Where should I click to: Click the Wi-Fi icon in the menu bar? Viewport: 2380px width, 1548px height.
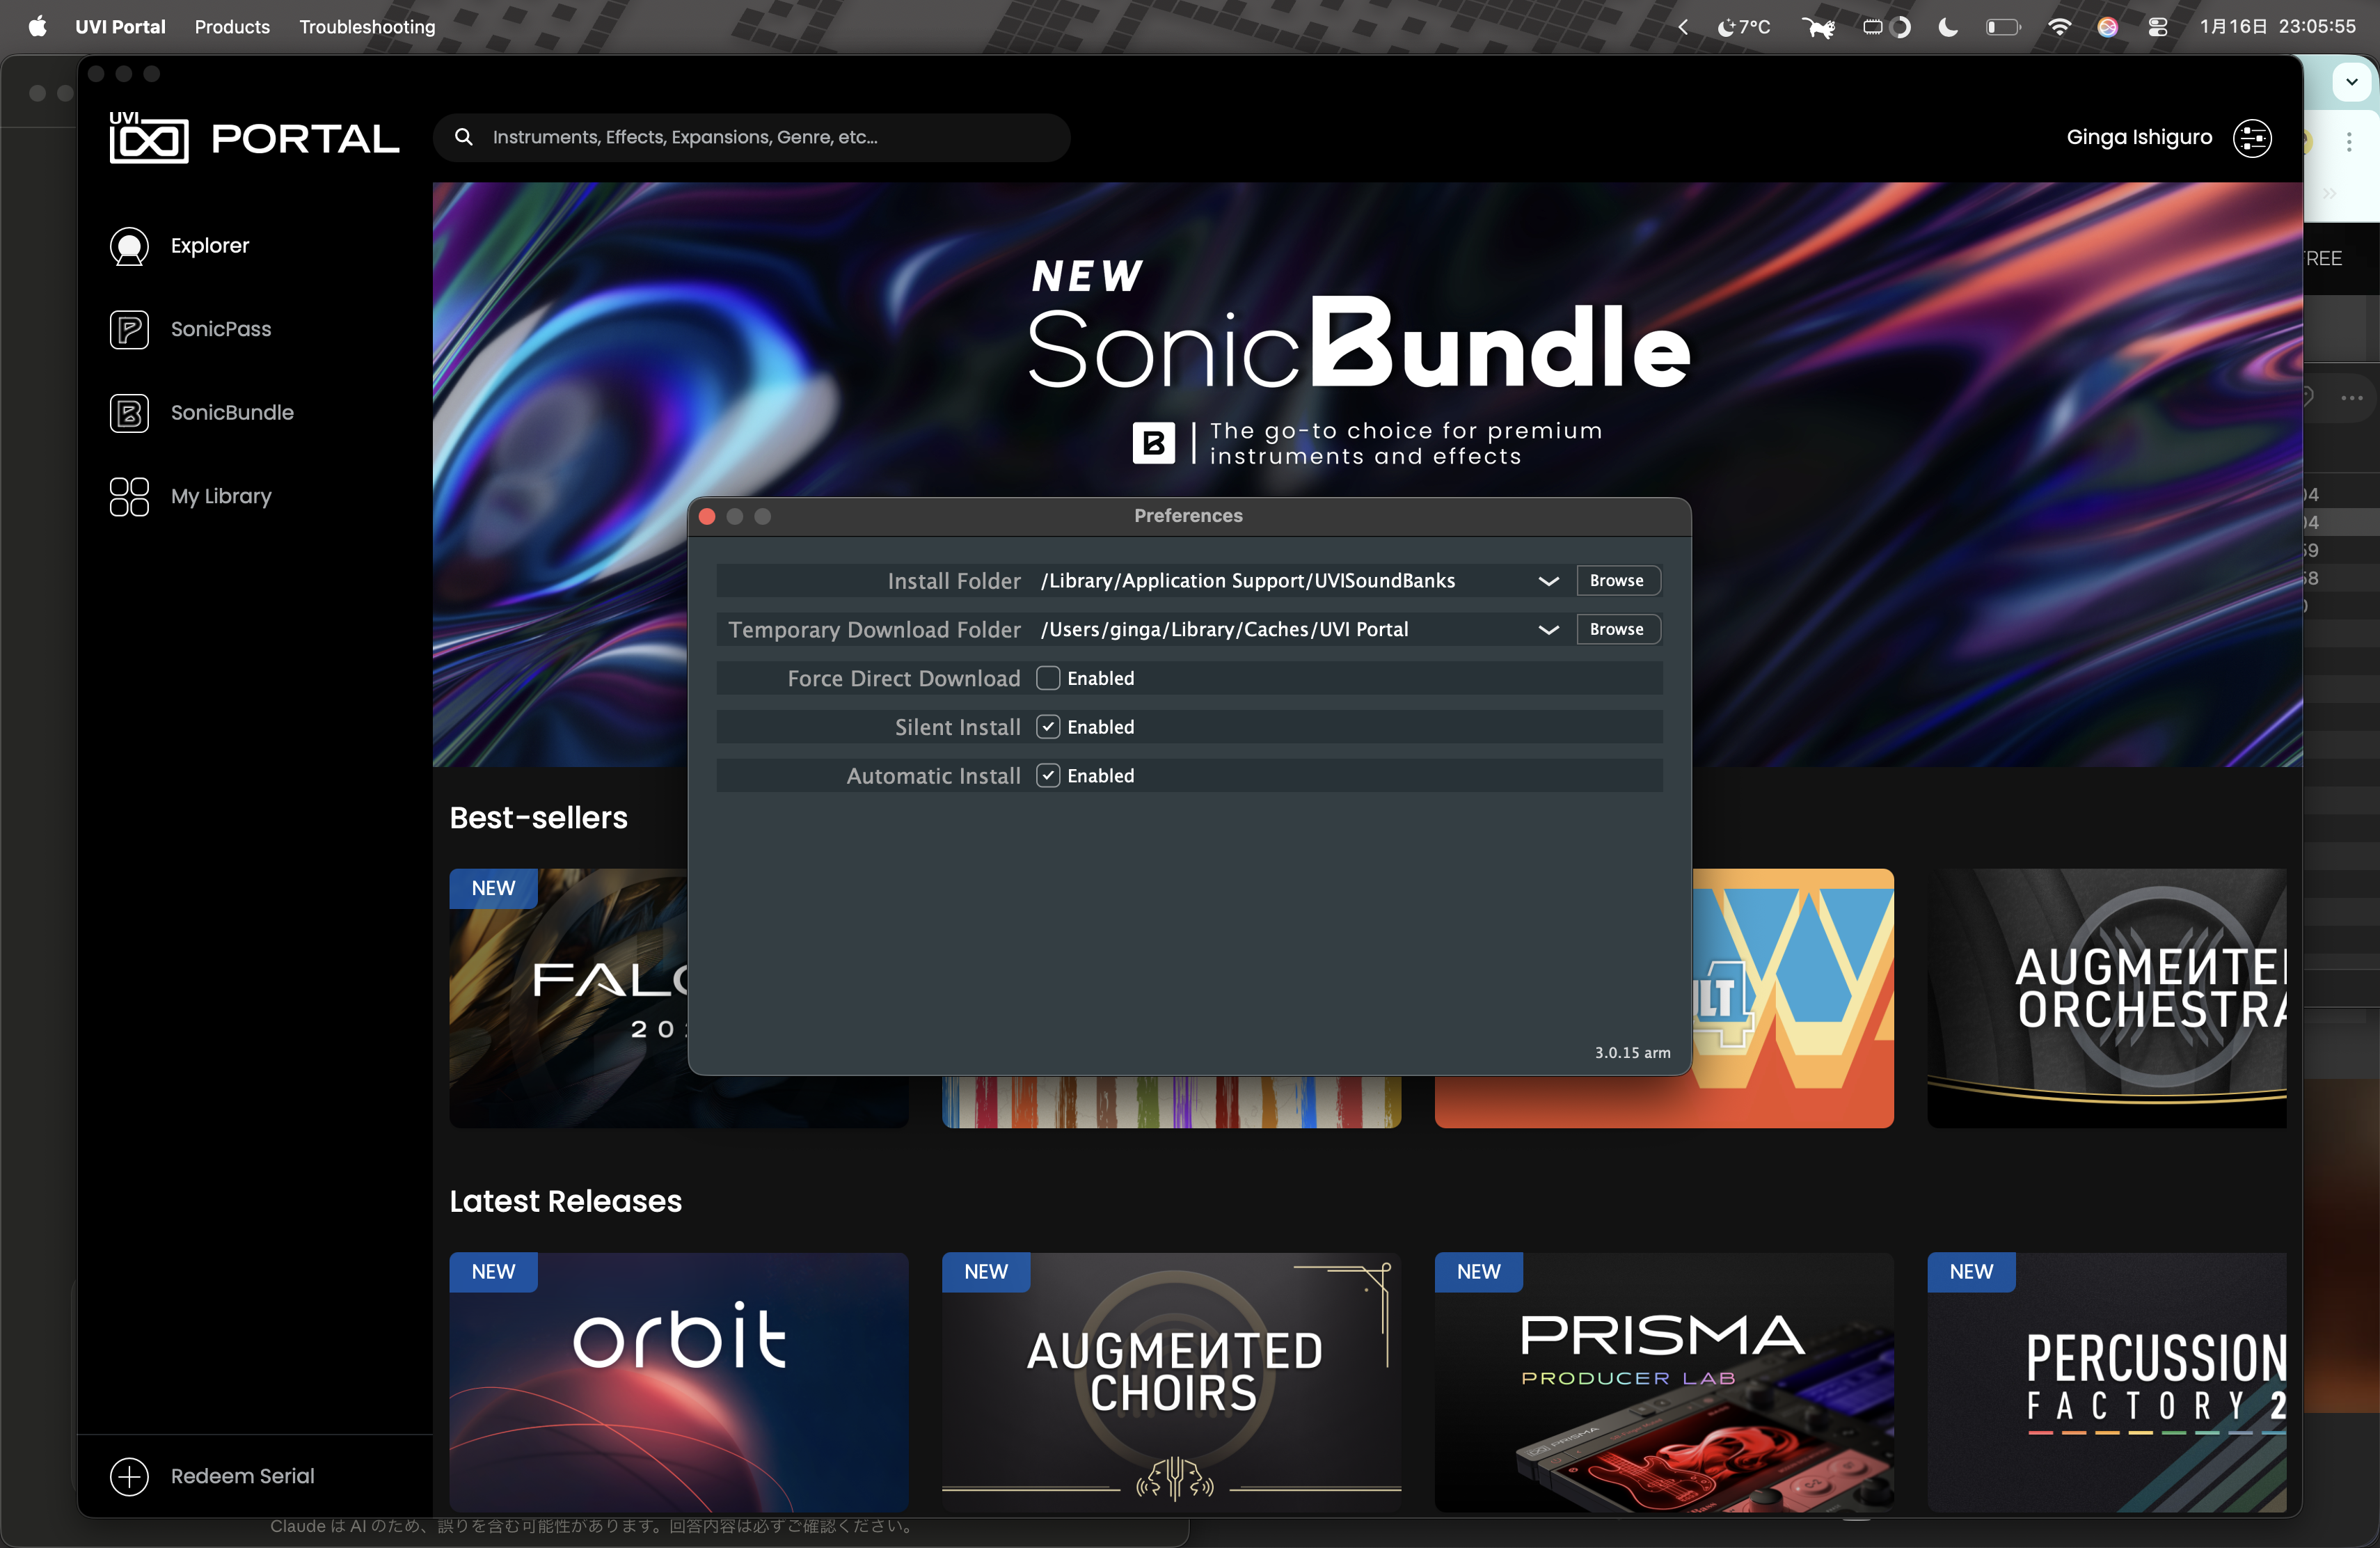[x=2059, y=27]
